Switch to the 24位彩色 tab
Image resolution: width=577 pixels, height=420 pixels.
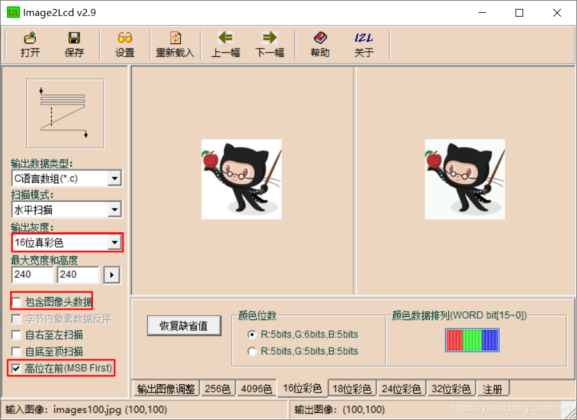402,389
